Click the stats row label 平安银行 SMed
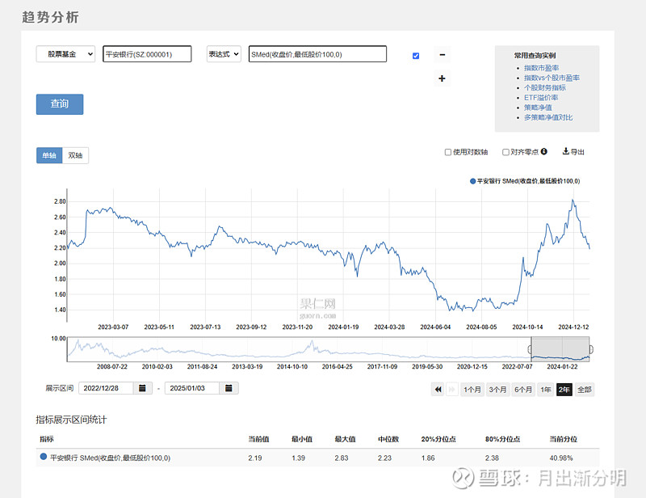Image resolution: width=646 pixels, height=498 pixels. (110, 458)
